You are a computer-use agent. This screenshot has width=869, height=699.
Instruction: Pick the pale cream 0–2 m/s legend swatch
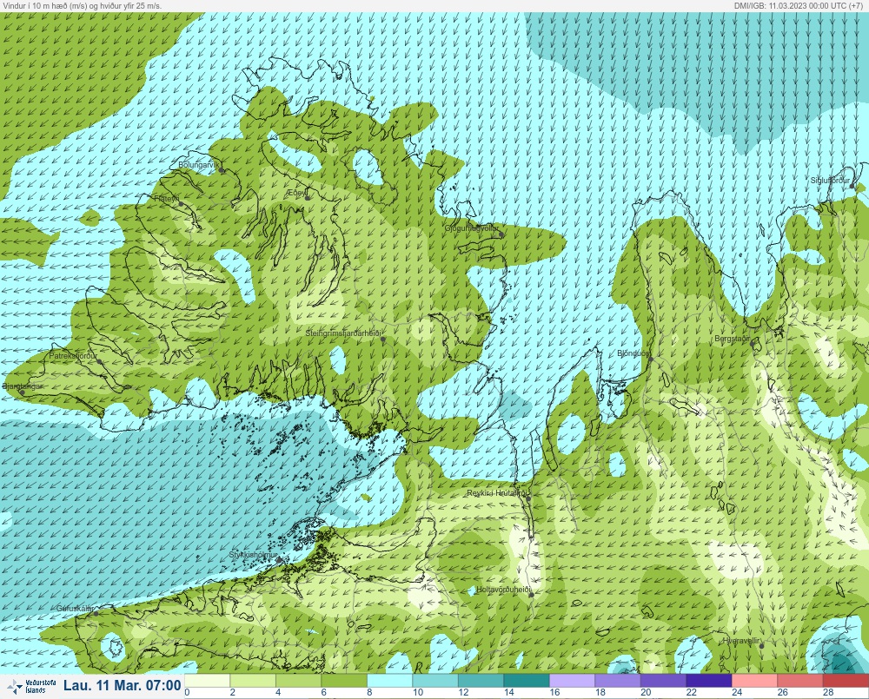tap(208, 680)
